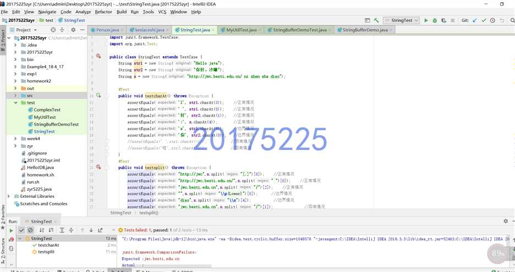Click 20175225zyr breadcrumb in navigation bar

(x=21, y=20)
